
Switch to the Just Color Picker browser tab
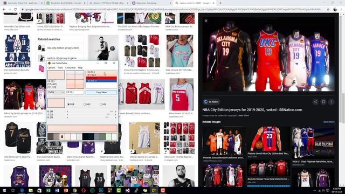(23, 3)
